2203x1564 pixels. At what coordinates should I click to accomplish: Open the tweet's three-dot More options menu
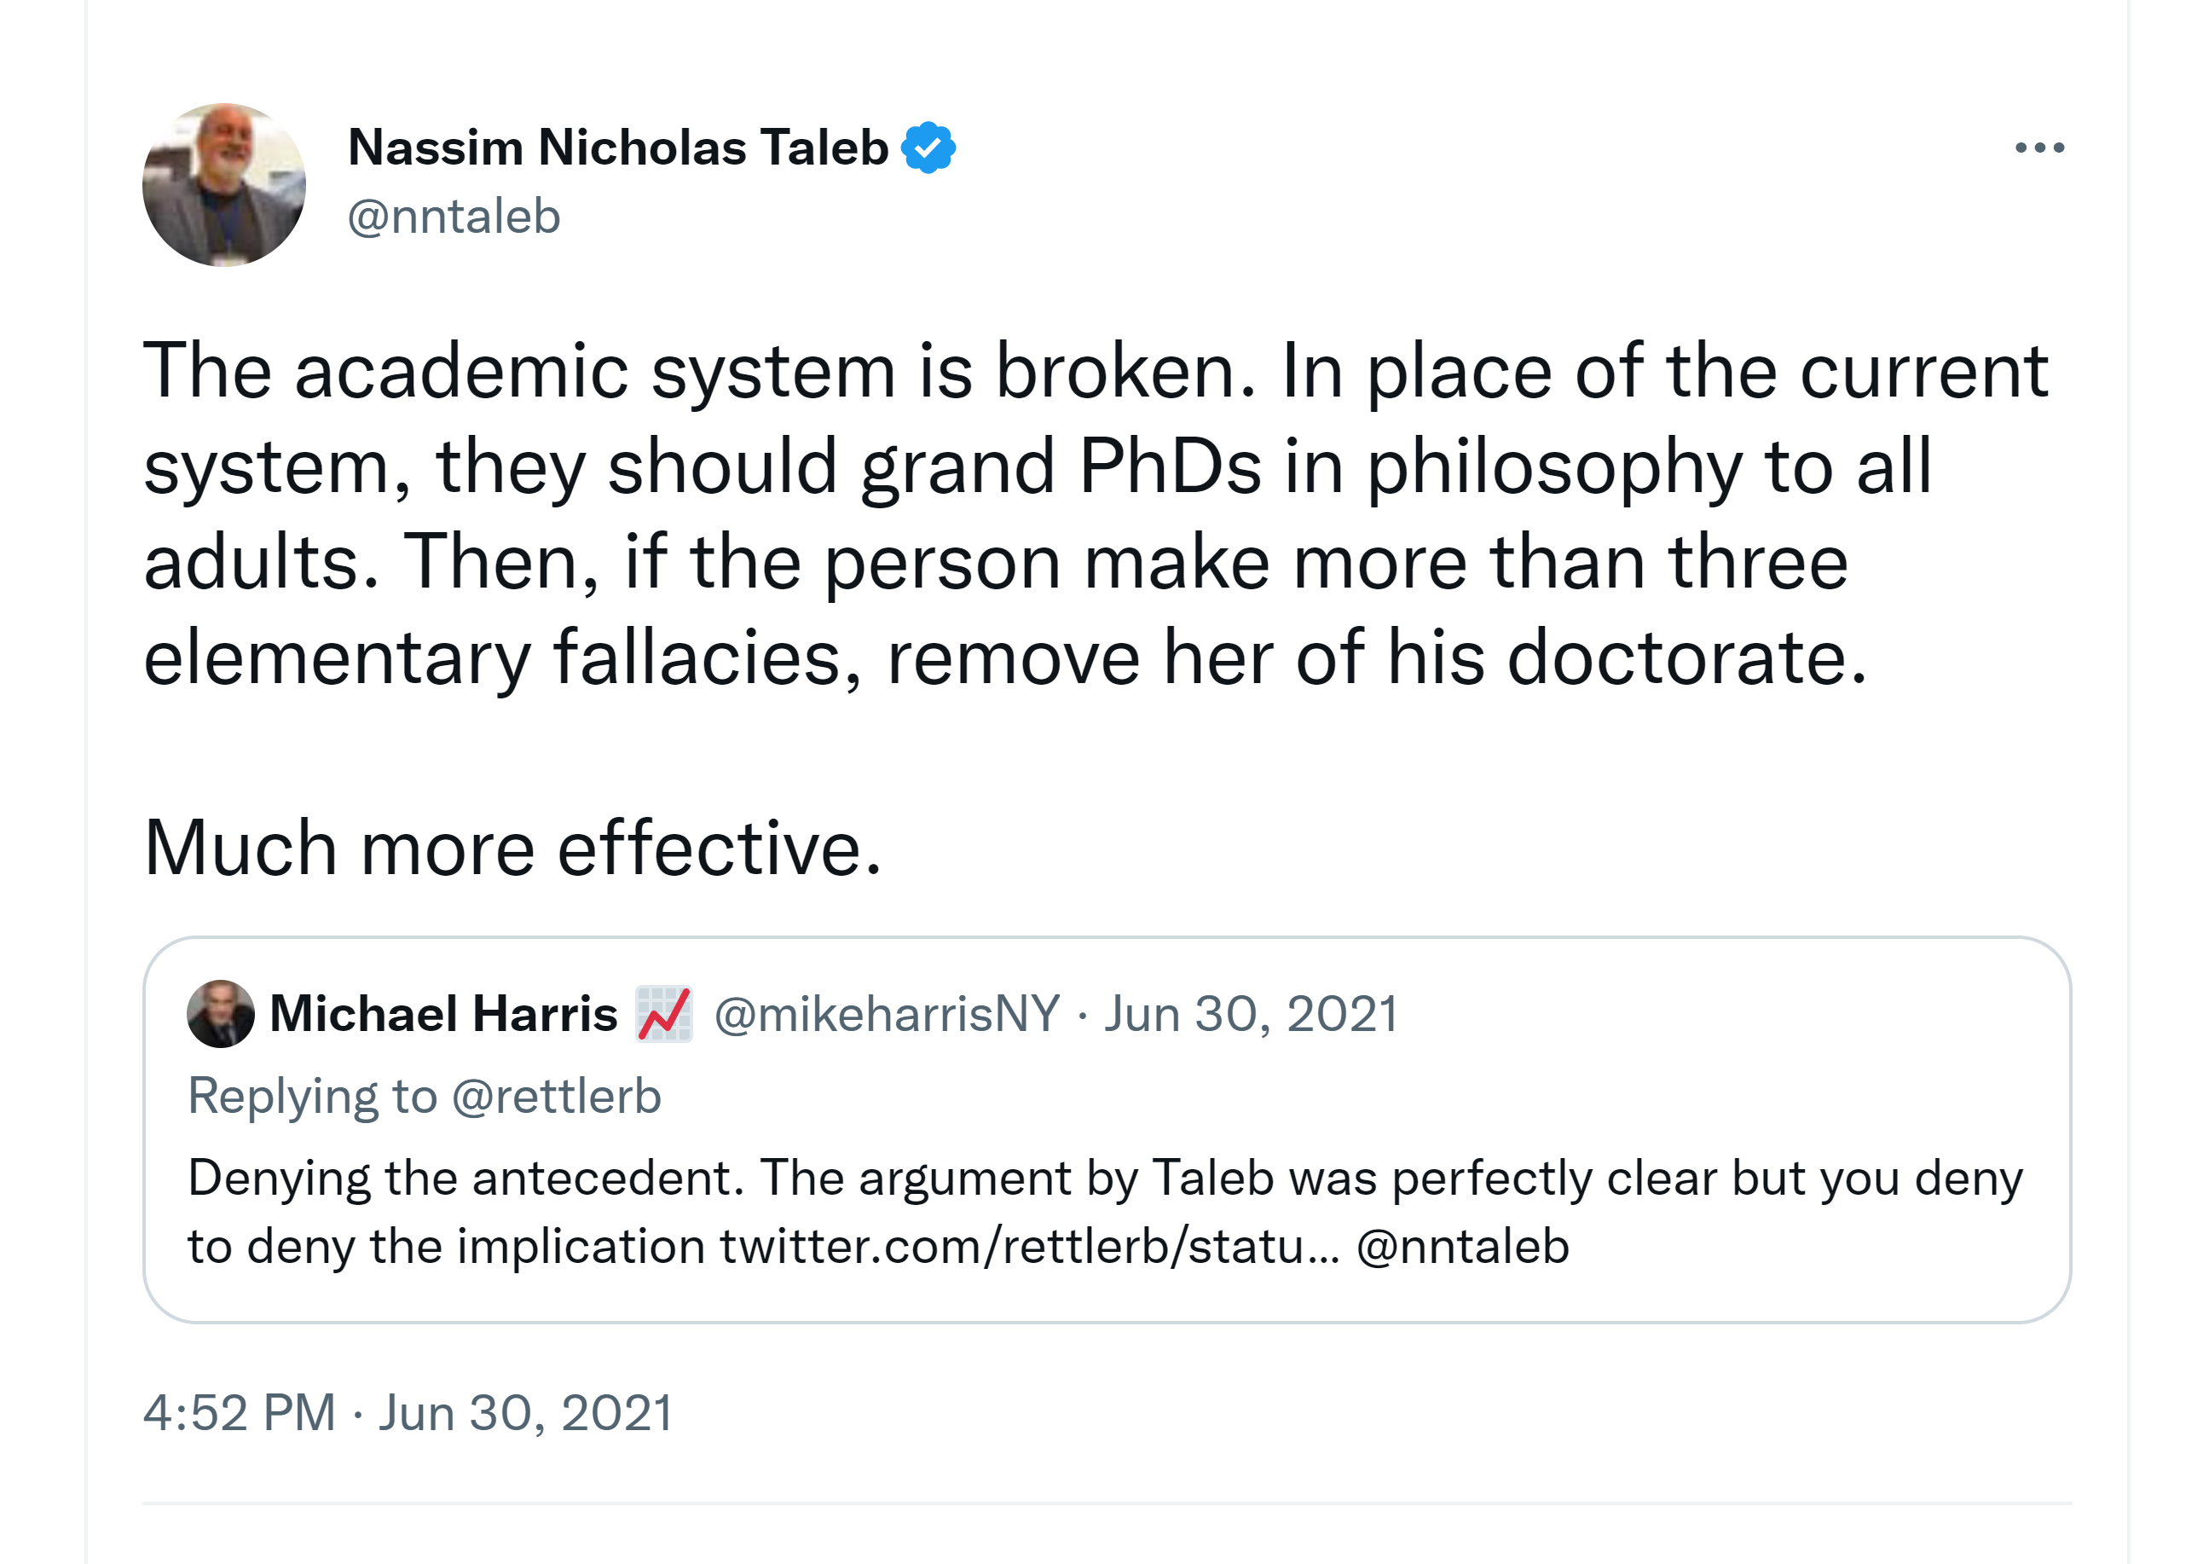tap(2039, 148)
